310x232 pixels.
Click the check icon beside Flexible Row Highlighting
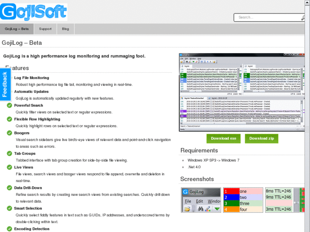coord(9,119)
